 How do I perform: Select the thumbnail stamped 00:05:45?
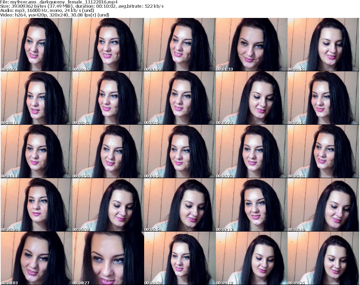pyautogui.click(x=323, y=151)
